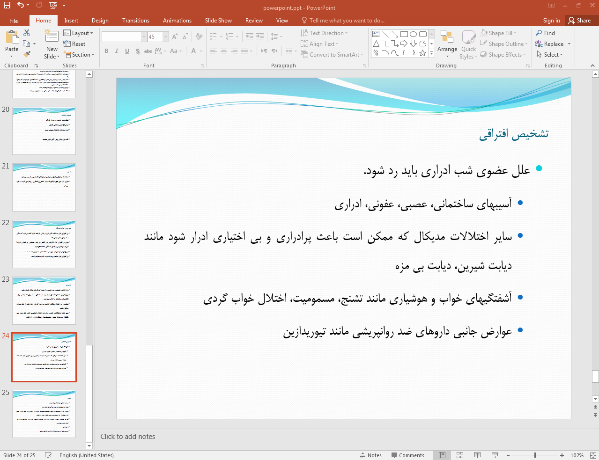Click Convert to SmartArt
The height and width of the screenshot is (460, 599).
pos(331,55)
